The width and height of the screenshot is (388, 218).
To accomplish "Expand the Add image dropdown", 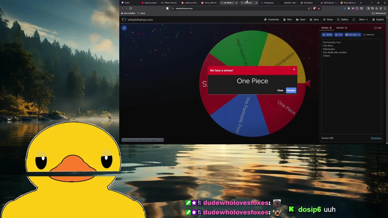I will click(353, 35).
